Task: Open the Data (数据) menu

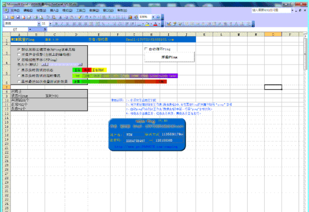Action: (x=94, y=10)
